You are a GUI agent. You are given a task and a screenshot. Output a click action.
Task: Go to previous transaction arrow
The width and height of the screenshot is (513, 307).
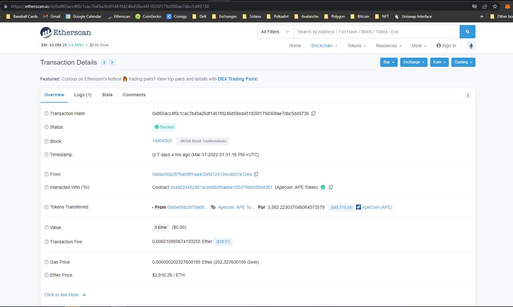tap(104, 62)
